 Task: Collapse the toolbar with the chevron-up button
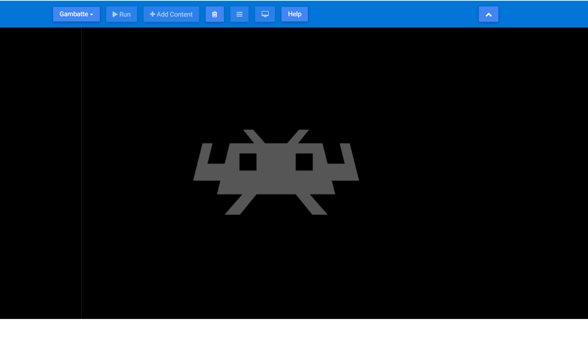point(489,14)
